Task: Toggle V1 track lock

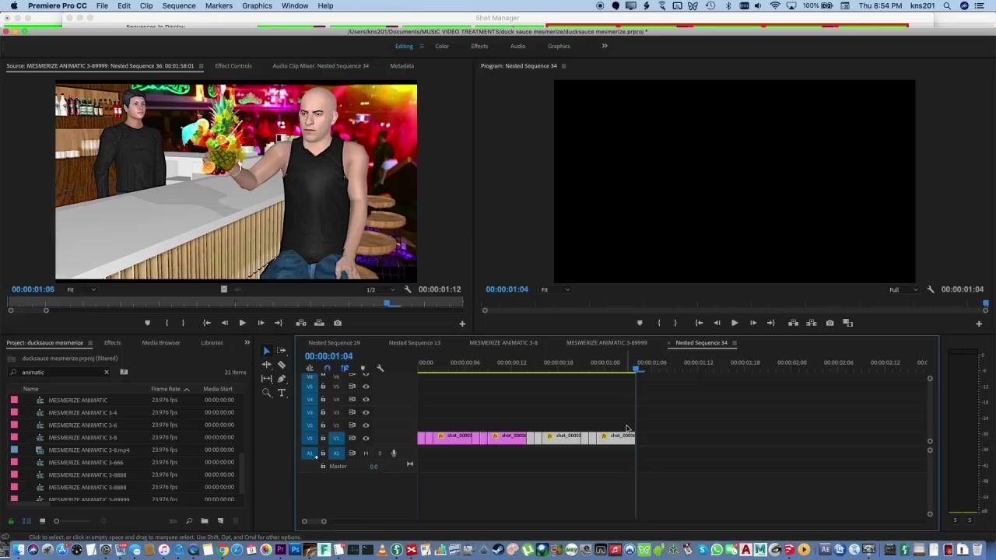Action: click(323, 438)
